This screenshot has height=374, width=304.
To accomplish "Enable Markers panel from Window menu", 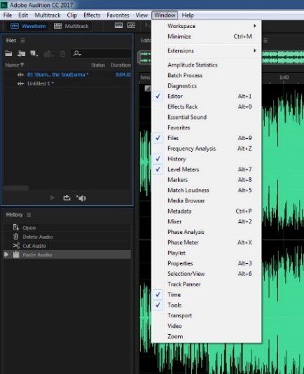I will click(x=206, y=179).
